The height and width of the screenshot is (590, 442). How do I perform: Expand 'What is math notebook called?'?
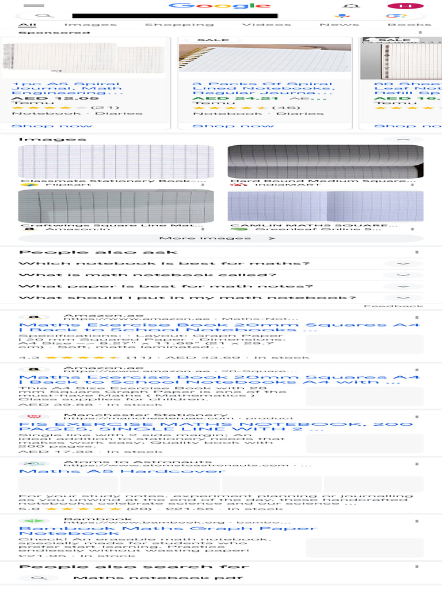(220, 275)
